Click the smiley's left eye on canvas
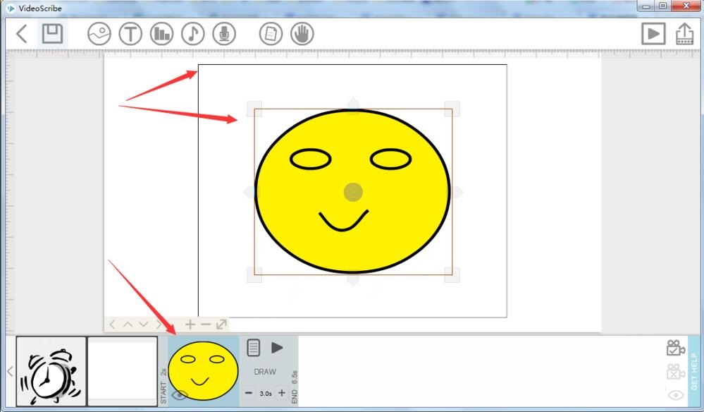704x412 pixels. point(310,159)
